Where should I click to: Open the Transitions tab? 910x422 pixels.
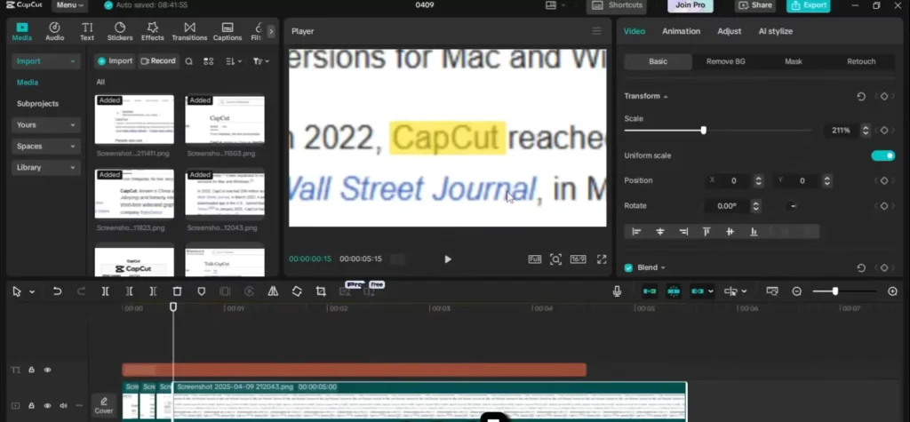tap(189, 31)
